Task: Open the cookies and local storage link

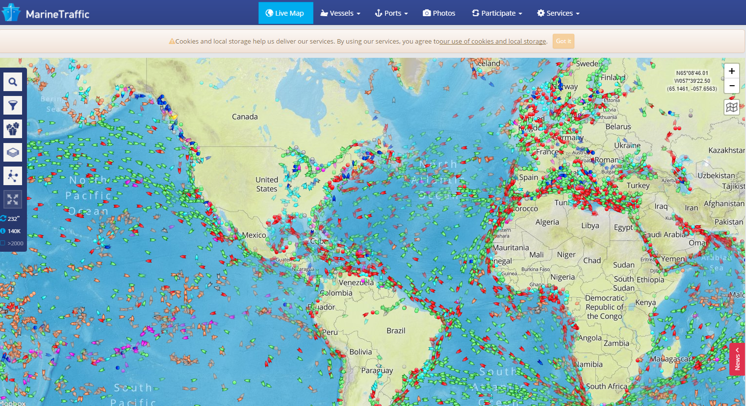Action: pyautogui.click(x=492, y=41)
